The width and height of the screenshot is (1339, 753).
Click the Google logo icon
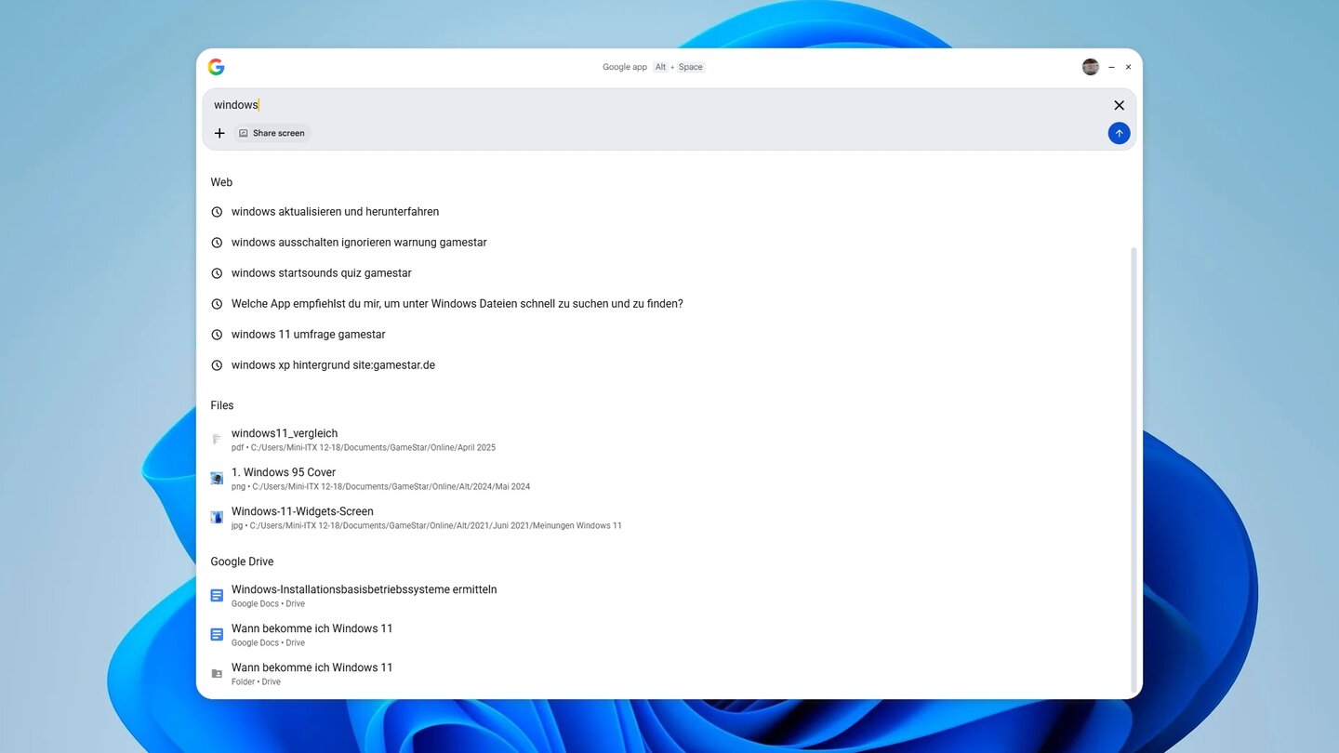point(216,67)
